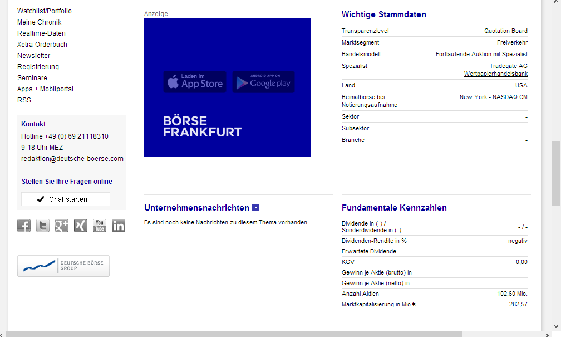This screenshot has height=337, width=561.
Task: Click the Google+ icon
Action: [x=61, y=226]
